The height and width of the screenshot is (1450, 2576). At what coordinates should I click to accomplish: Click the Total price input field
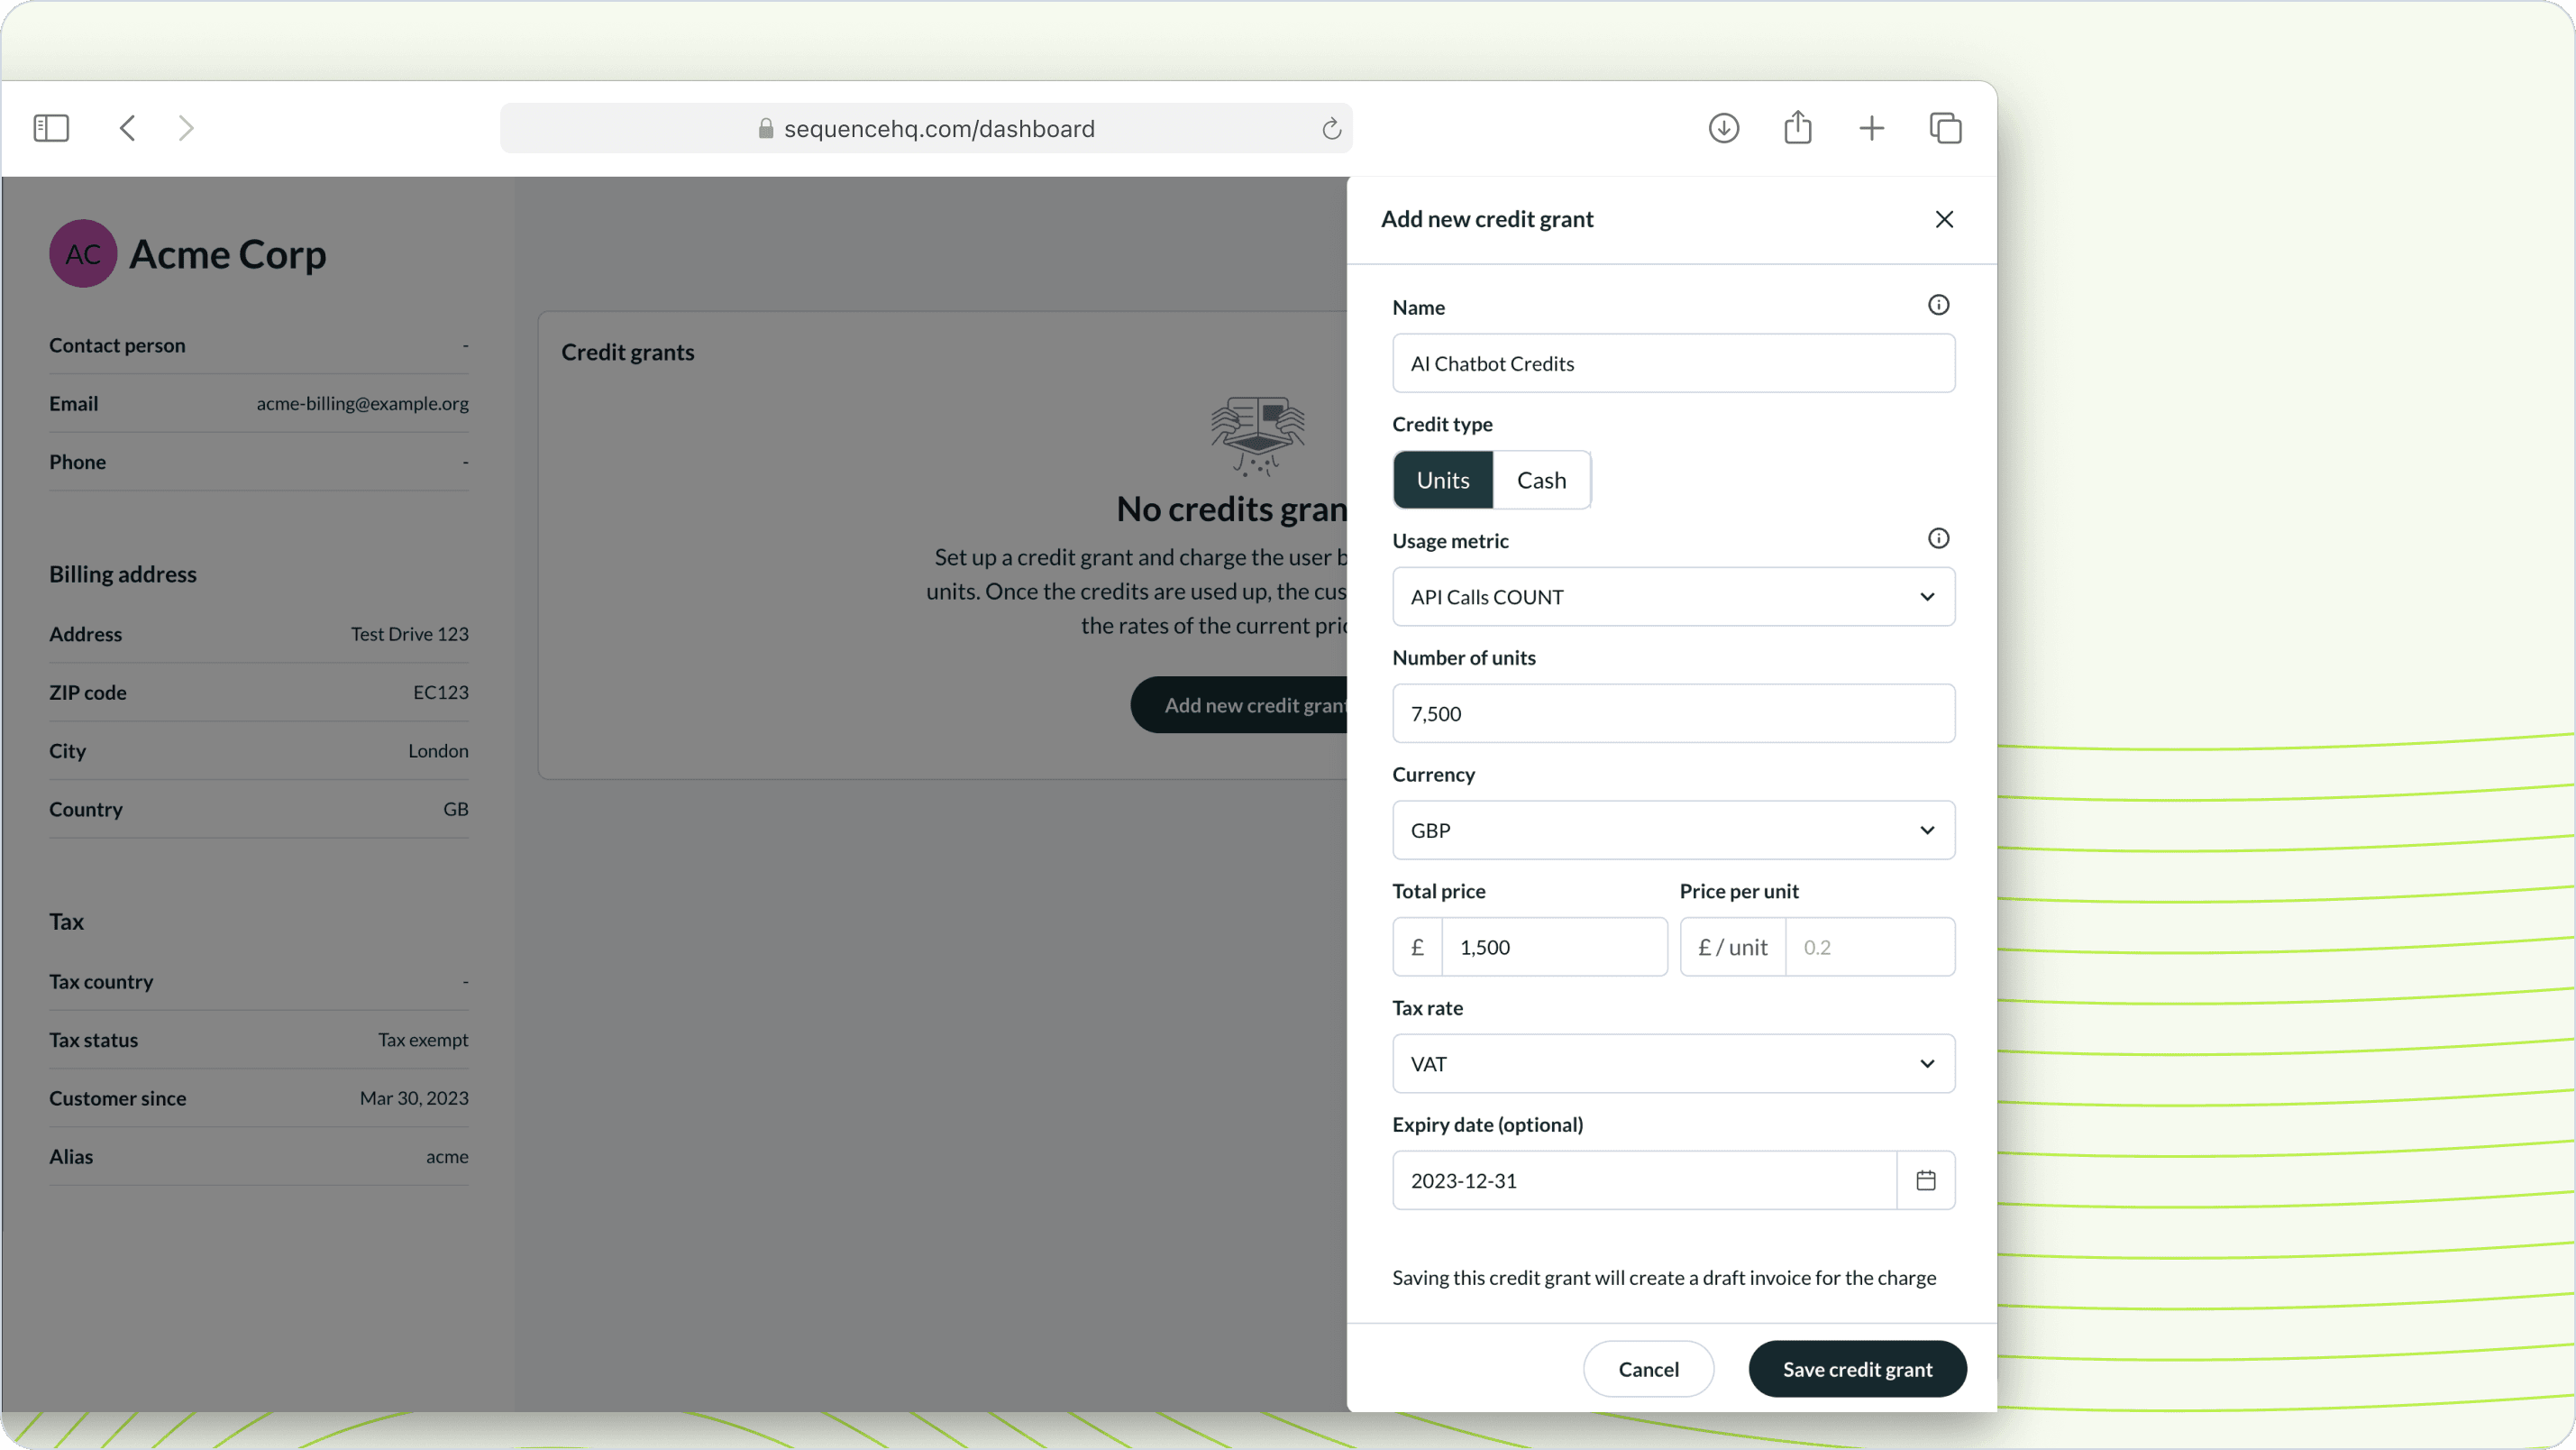[1553, 948]
